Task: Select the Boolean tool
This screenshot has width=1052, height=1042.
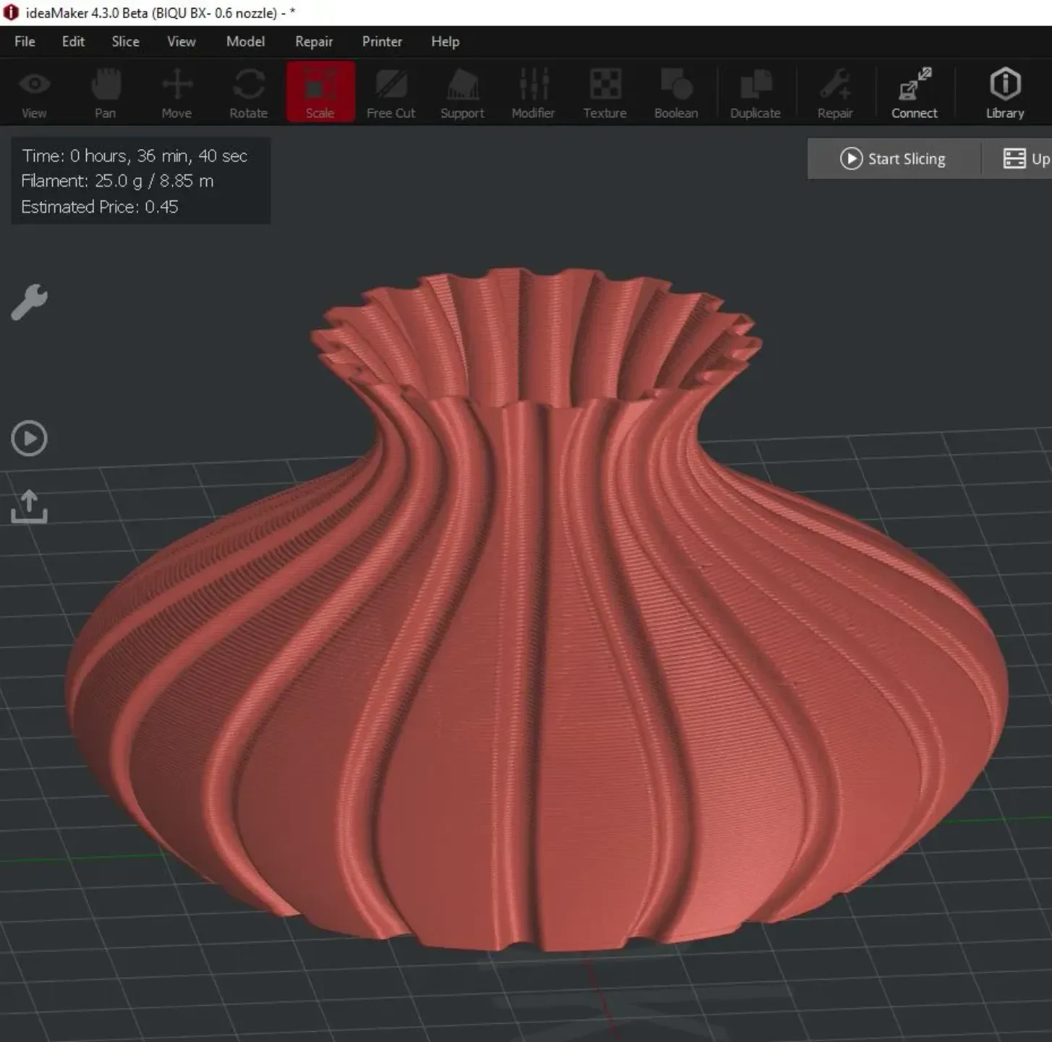Action: coord(676,93)
